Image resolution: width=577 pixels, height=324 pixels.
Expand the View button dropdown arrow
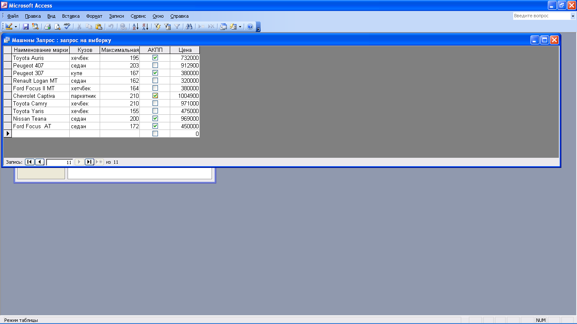point(16,27)
